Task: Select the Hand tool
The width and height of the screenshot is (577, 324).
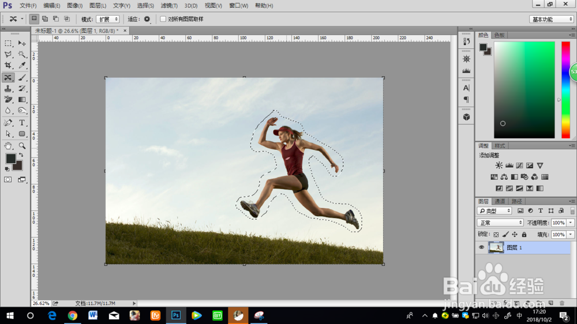Action: 8,145
